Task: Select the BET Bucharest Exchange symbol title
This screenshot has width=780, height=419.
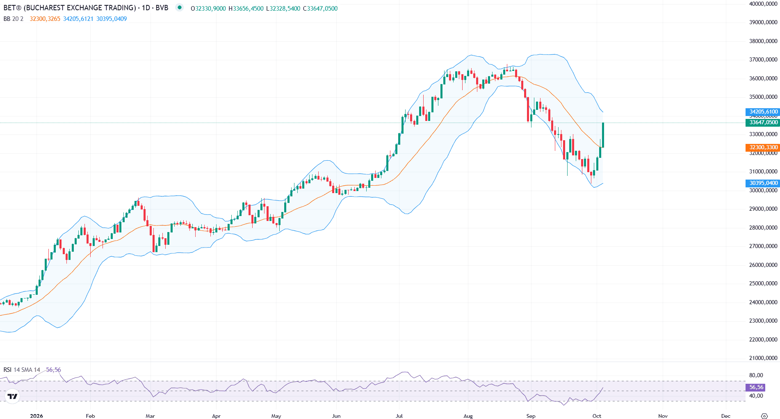Action: pos(86,8)
